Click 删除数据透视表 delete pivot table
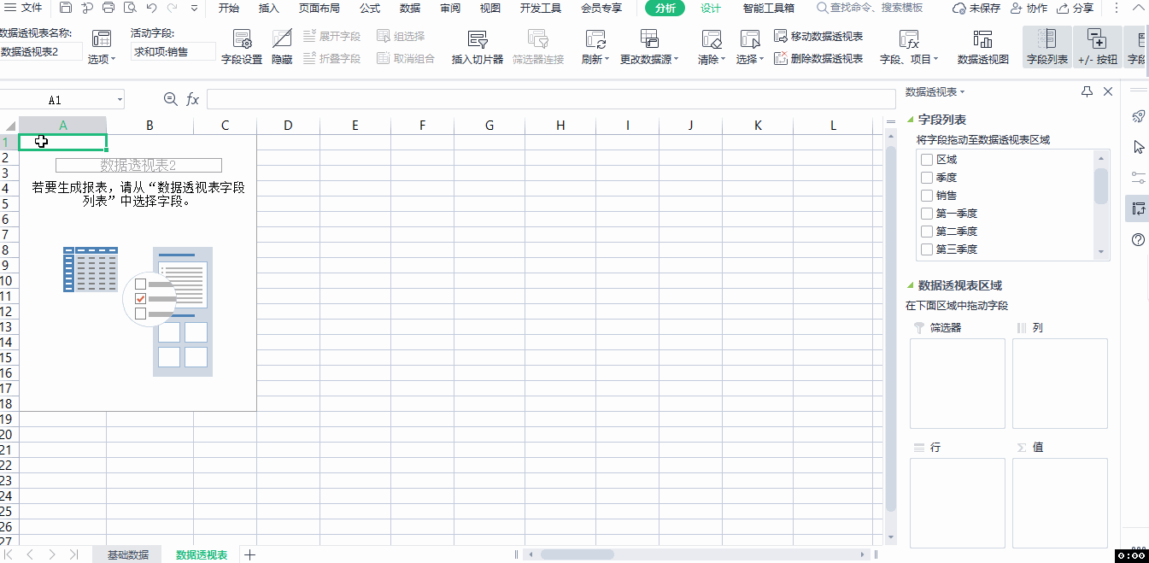 click(x=818, y=59)
